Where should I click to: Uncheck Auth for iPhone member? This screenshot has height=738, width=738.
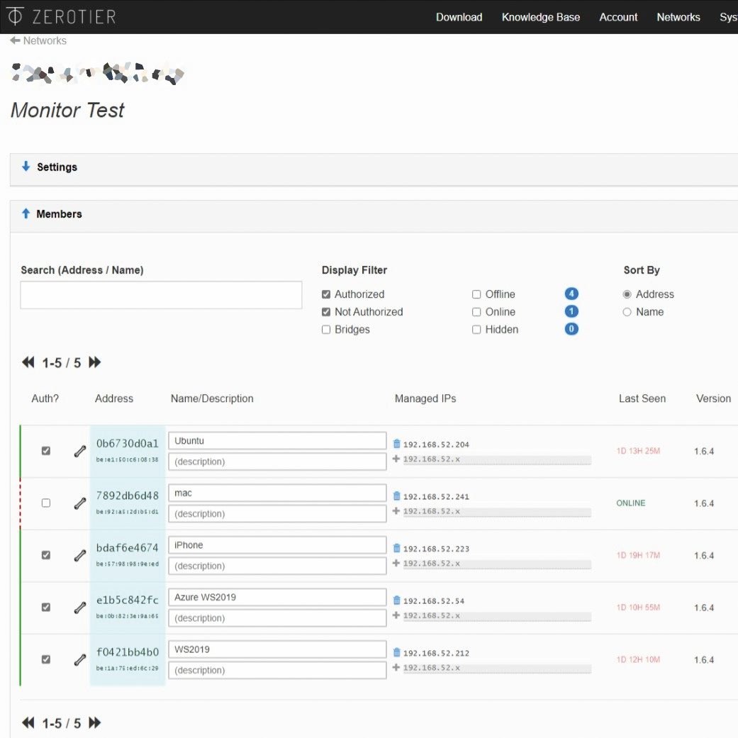[45, 555]
